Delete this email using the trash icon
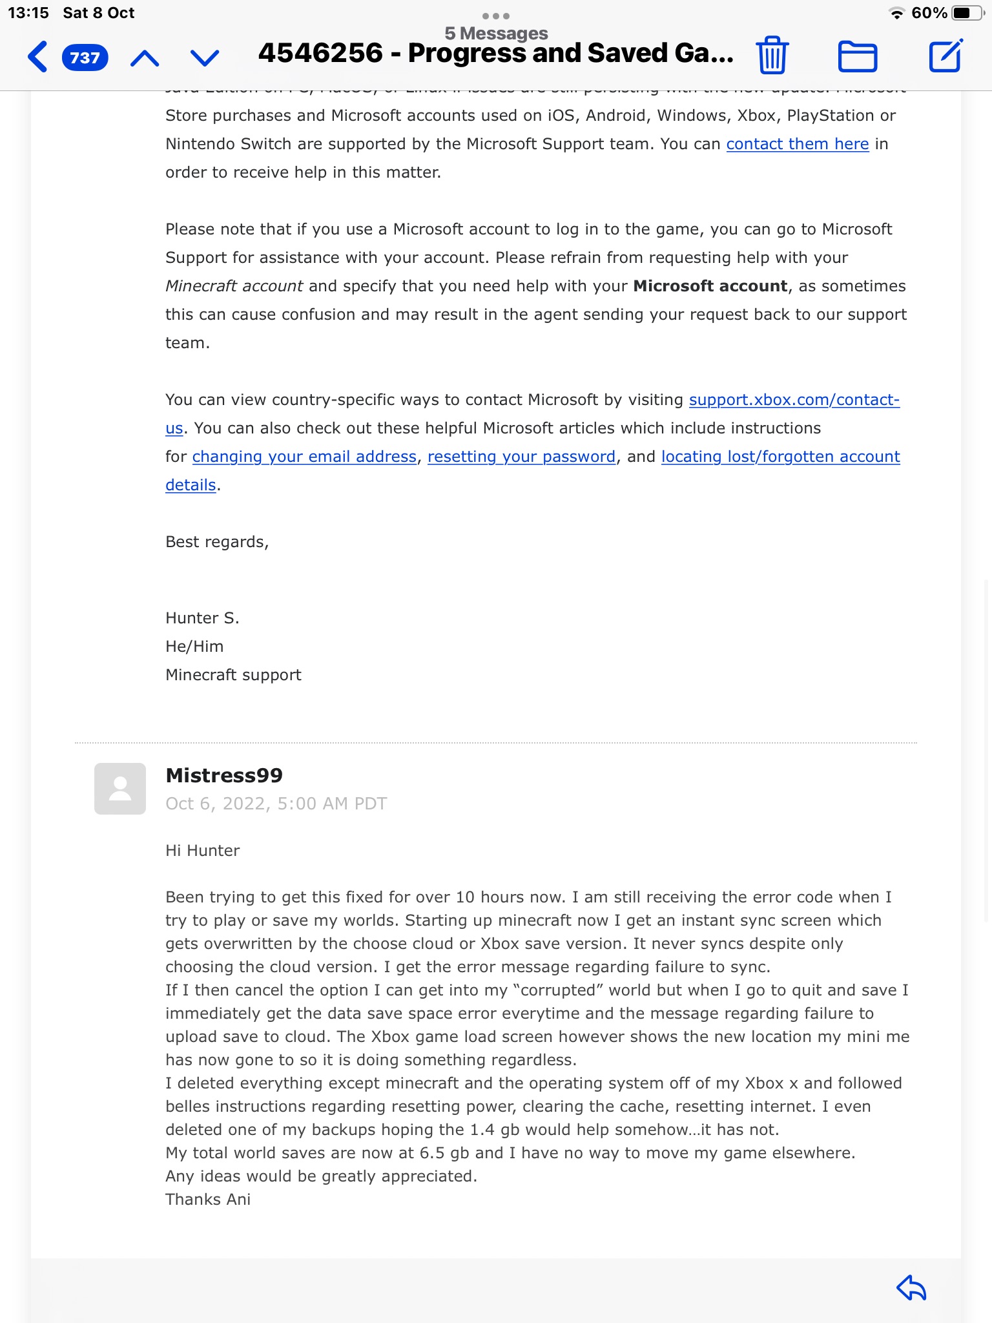Viewport: 992px width, 1323px height. click(x=772, y=56)
